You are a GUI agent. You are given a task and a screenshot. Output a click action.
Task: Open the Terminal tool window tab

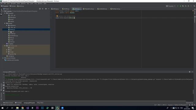coord(18,103)
